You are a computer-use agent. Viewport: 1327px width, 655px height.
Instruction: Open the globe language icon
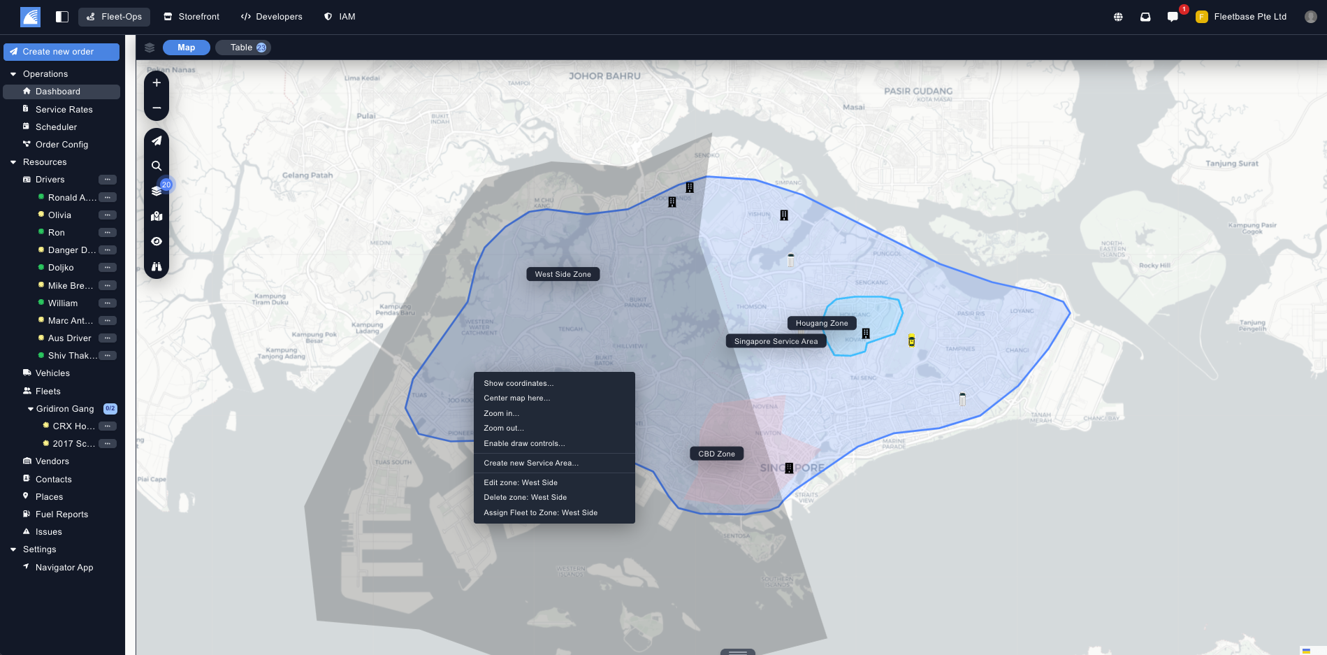click(x=1118, y=17)
